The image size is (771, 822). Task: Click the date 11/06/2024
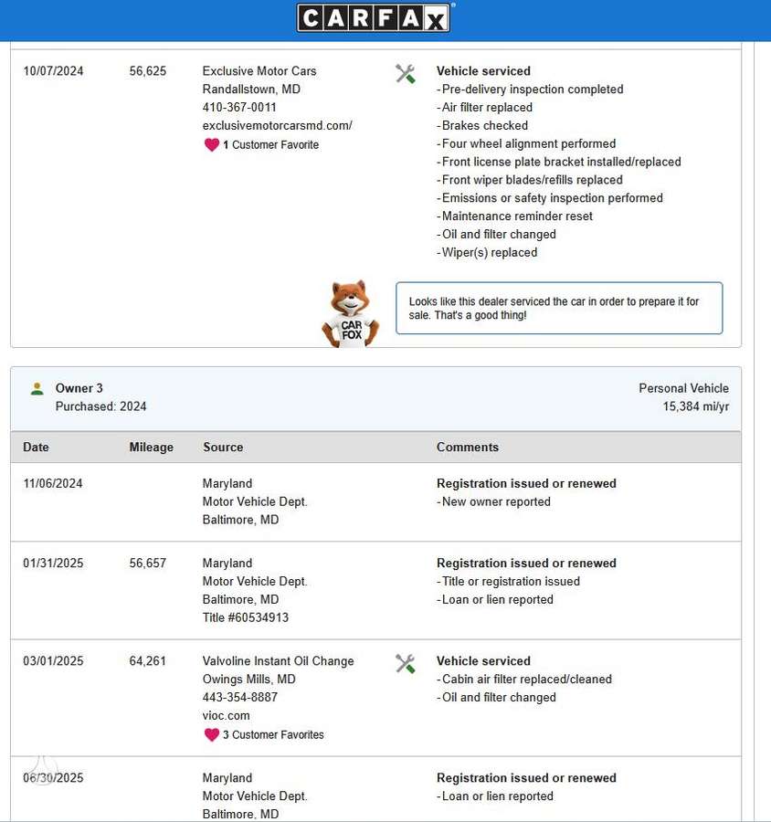click(52, 483)
